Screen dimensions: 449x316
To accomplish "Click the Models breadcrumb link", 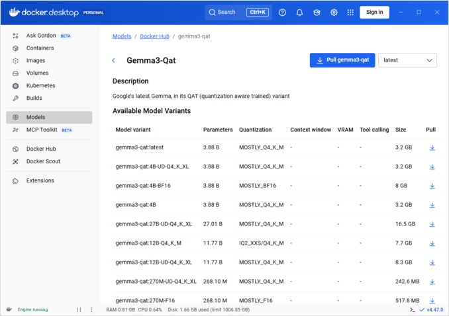I will (x=122, y=36).
